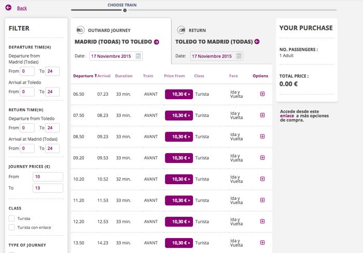The height and width of the screenshot is (253, 363).
Task: Click journey prices To field with 13
Action: point(48,188)
